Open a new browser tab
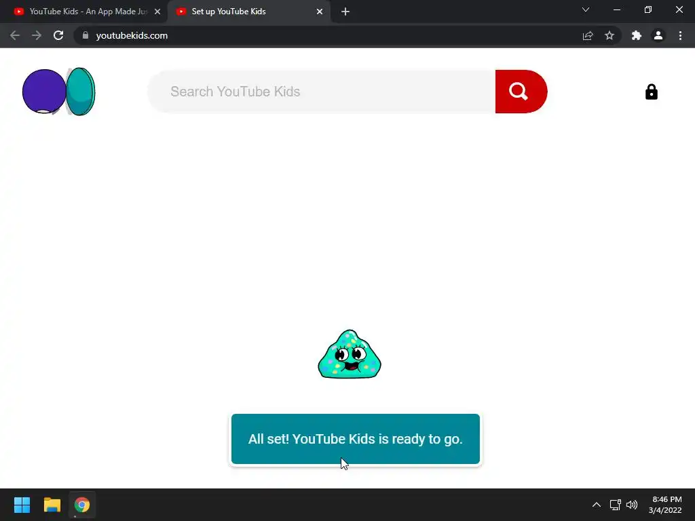Image resolution: width=695 pixels, height=521 pixels. (345, 12)
